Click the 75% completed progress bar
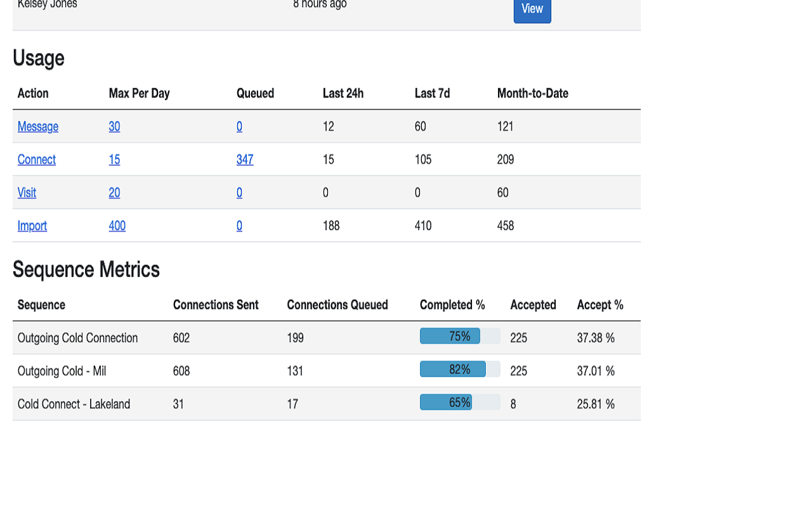The image size is (812, 507). click(x=459, y=337)
